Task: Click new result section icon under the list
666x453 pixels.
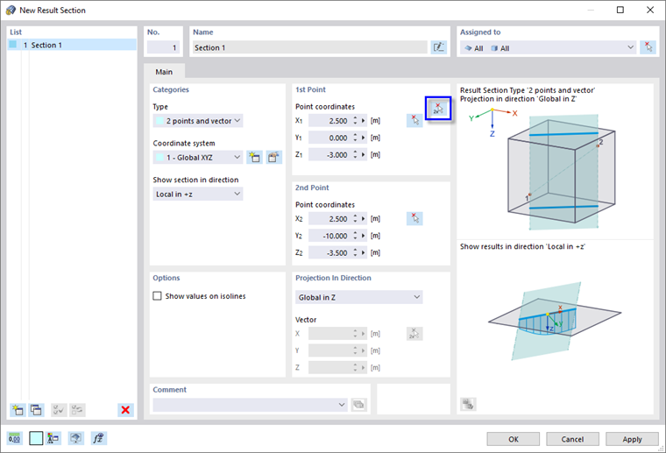Action: pyautogui.click(x=18, y=410)
